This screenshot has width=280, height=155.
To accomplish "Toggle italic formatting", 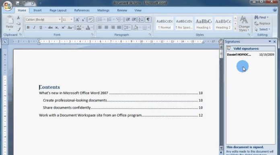I will click(34, 27).
